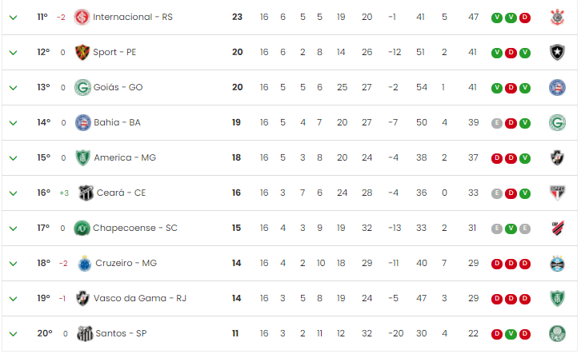
Task: Click first gray draw badge in Bahia row
Action: pyautogui.click(x=496, y=123)
